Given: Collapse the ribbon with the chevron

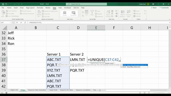Looking at the screenshot, I should click(169, 19).
